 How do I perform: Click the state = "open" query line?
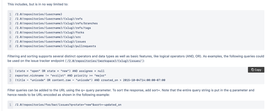click(x=60, y=71)
